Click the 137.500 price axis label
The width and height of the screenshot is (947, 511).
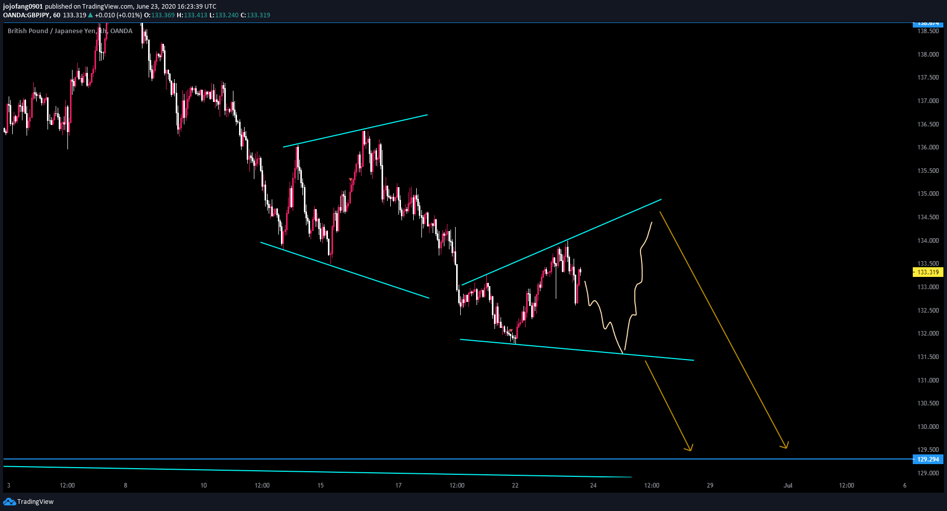[928, 78]
